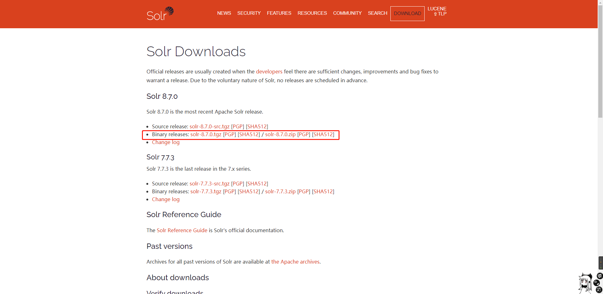Open PGP signature for solr-8.7.0-src.tgz
Screen dimensions: 603x294
pos(237,126)
